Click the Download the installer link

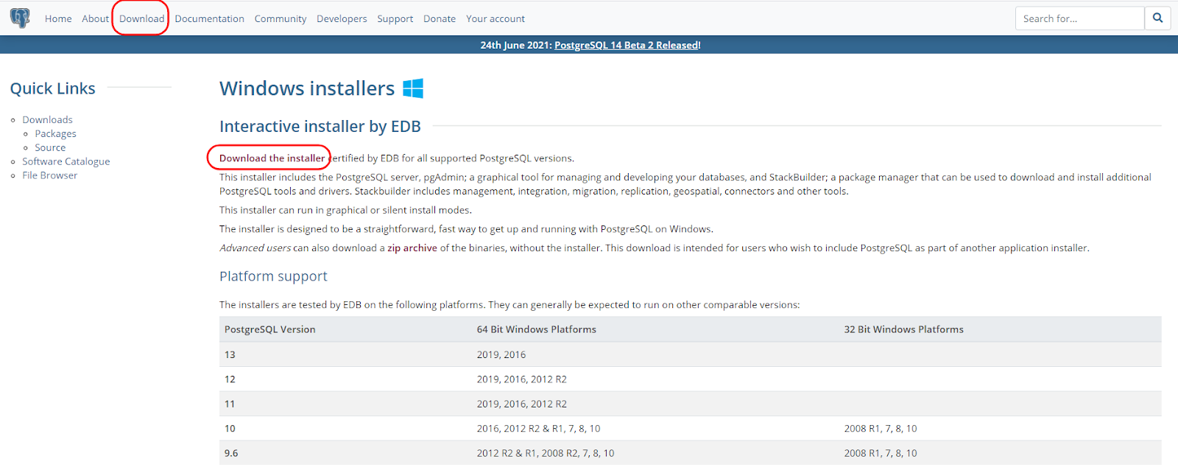(x=272, y=158)
